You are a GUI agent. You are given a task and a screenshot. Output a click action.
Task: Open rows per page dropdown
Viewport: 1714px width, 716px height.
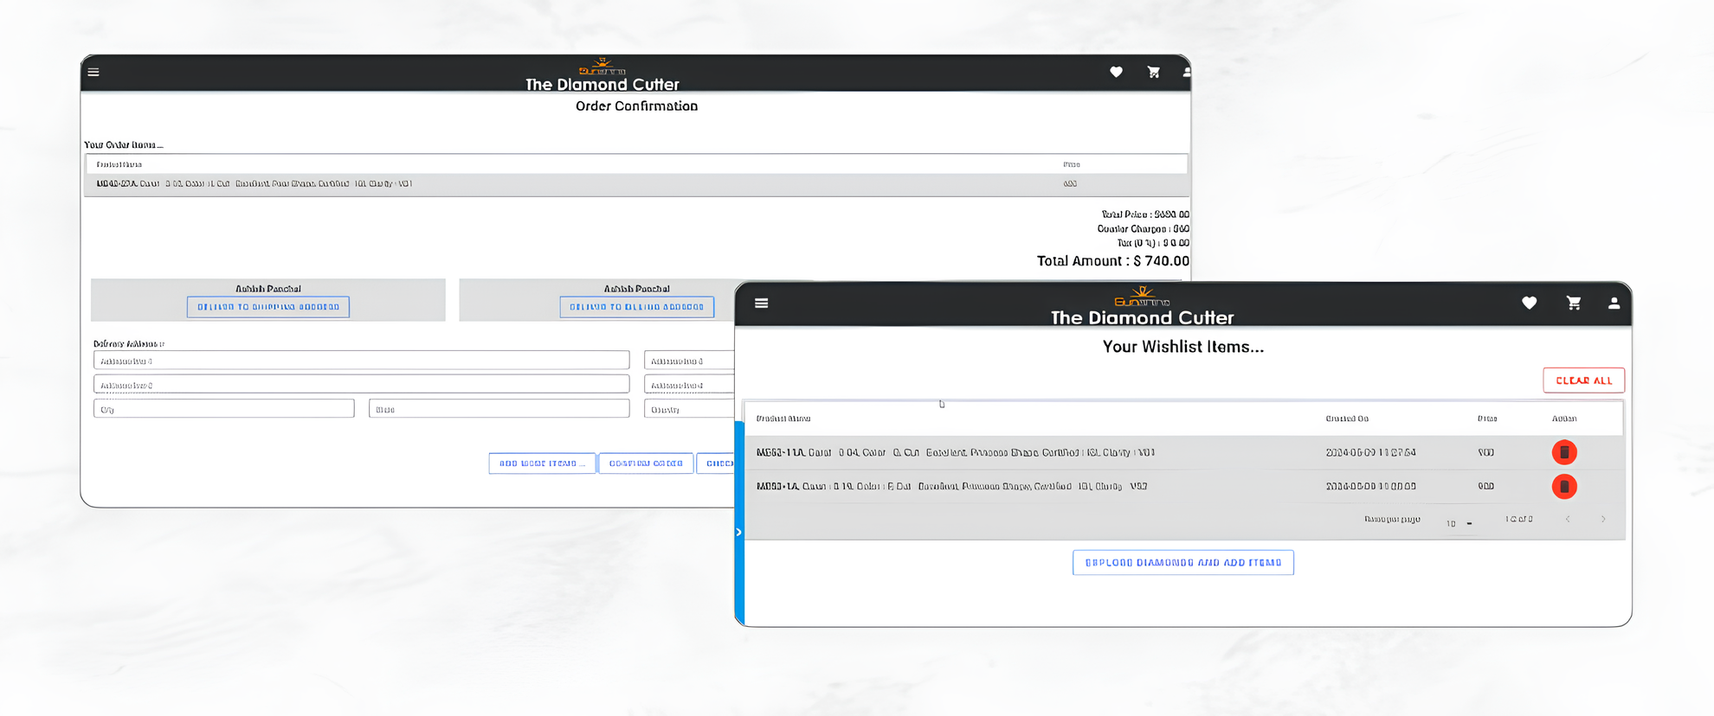click(x=1459, y=523)
